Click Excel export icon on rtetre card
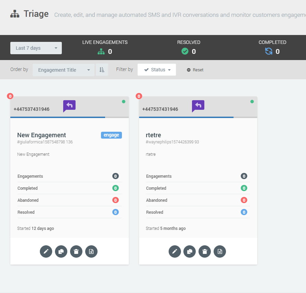 220,251
